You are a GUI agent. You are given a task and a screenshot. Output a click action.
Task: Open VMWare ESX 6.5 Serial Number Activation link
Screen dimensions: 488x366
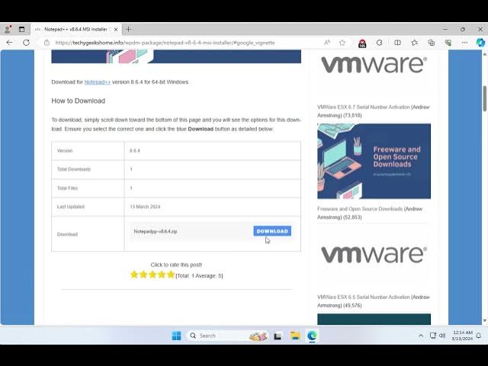coord(373,301)
